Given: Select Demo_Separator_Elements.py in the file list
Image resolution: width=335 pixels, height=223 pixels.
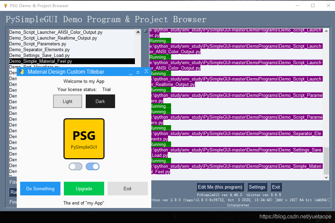Looking at the screenshot, I should pyautogui.click(x=72, y=49).
